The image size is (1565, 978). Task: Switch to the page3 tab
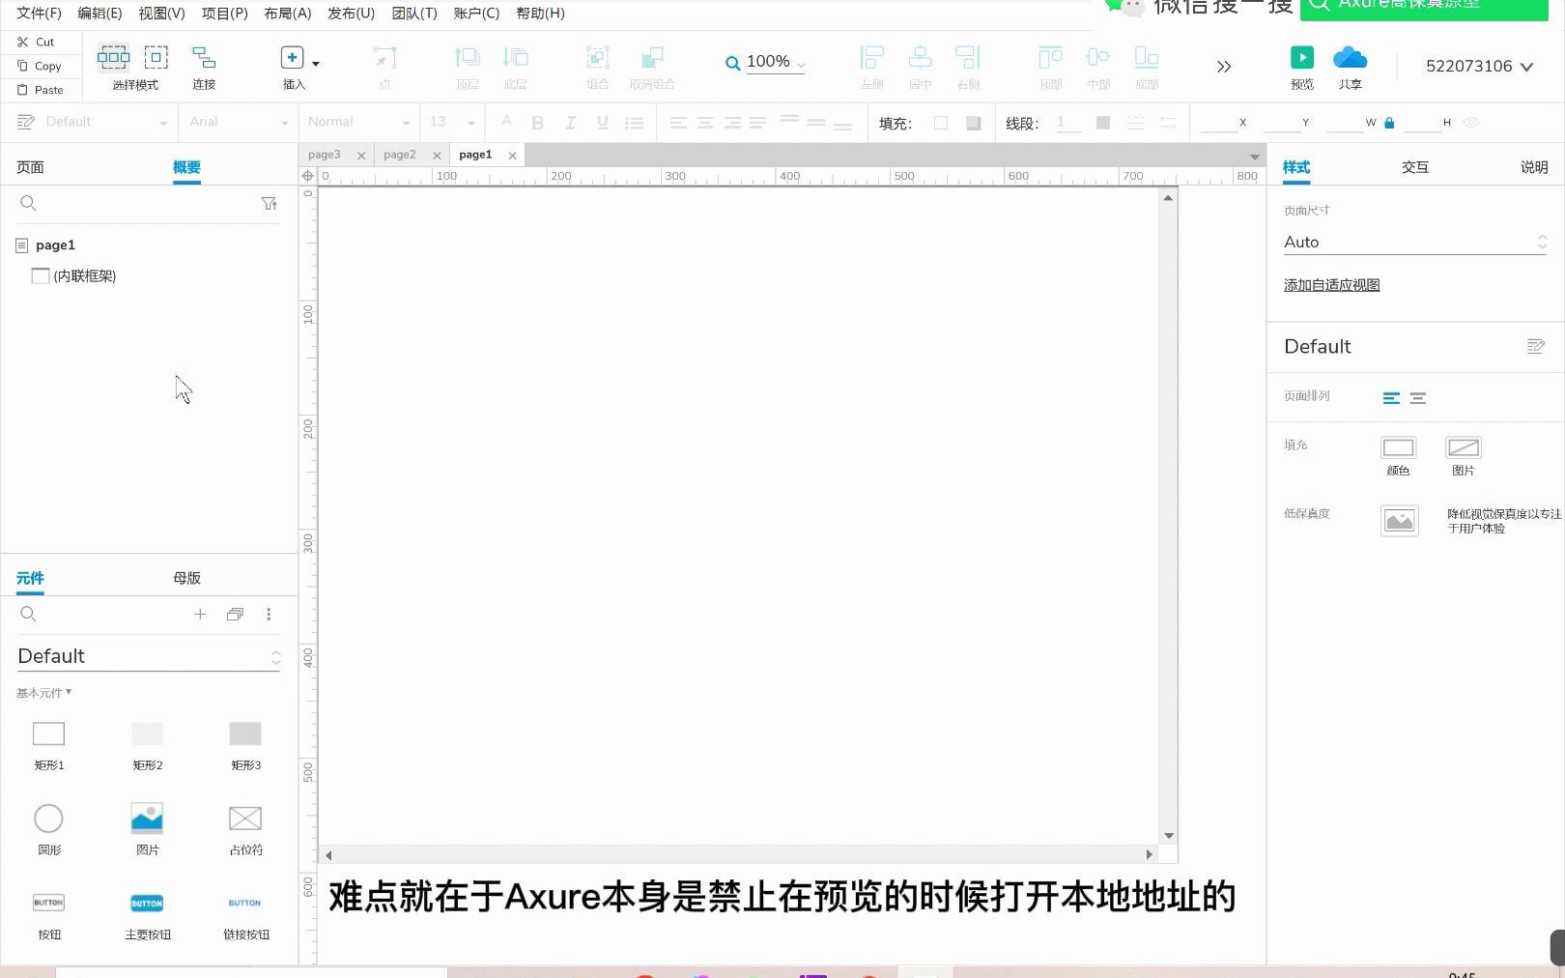pyautogui.click(x=325, y=155)
